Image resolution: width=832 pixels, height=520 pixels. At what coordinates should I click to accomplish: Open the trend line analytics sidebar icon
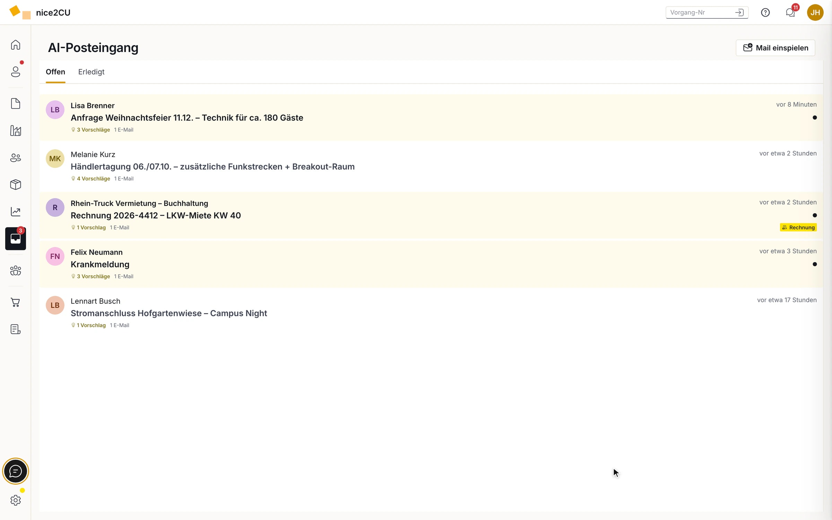pos(16,212)
